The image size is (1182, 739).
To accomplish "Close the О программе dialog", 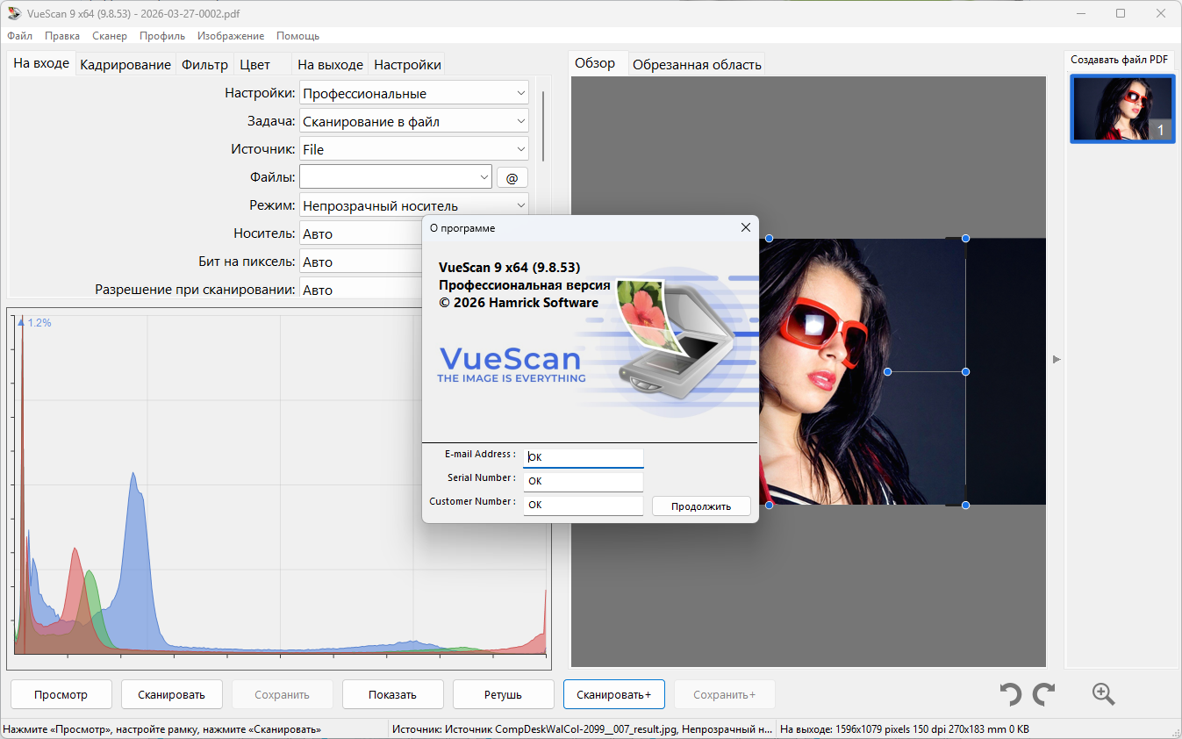I will click(x=745, y=227).
